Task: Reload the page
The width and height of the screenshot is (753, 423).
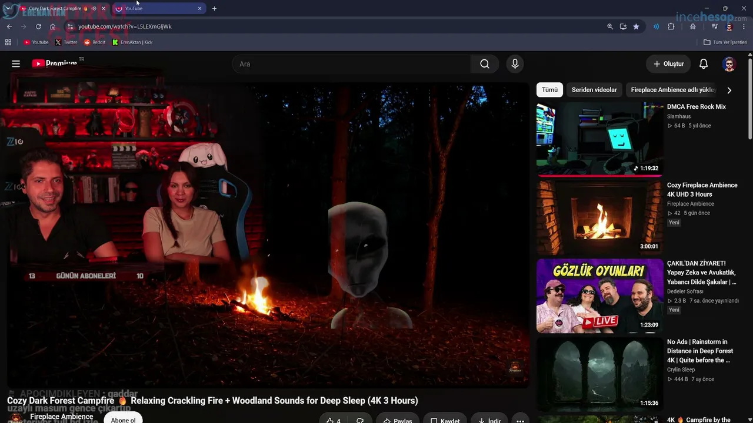Action: pyautogui.click(x=38, y=26)
